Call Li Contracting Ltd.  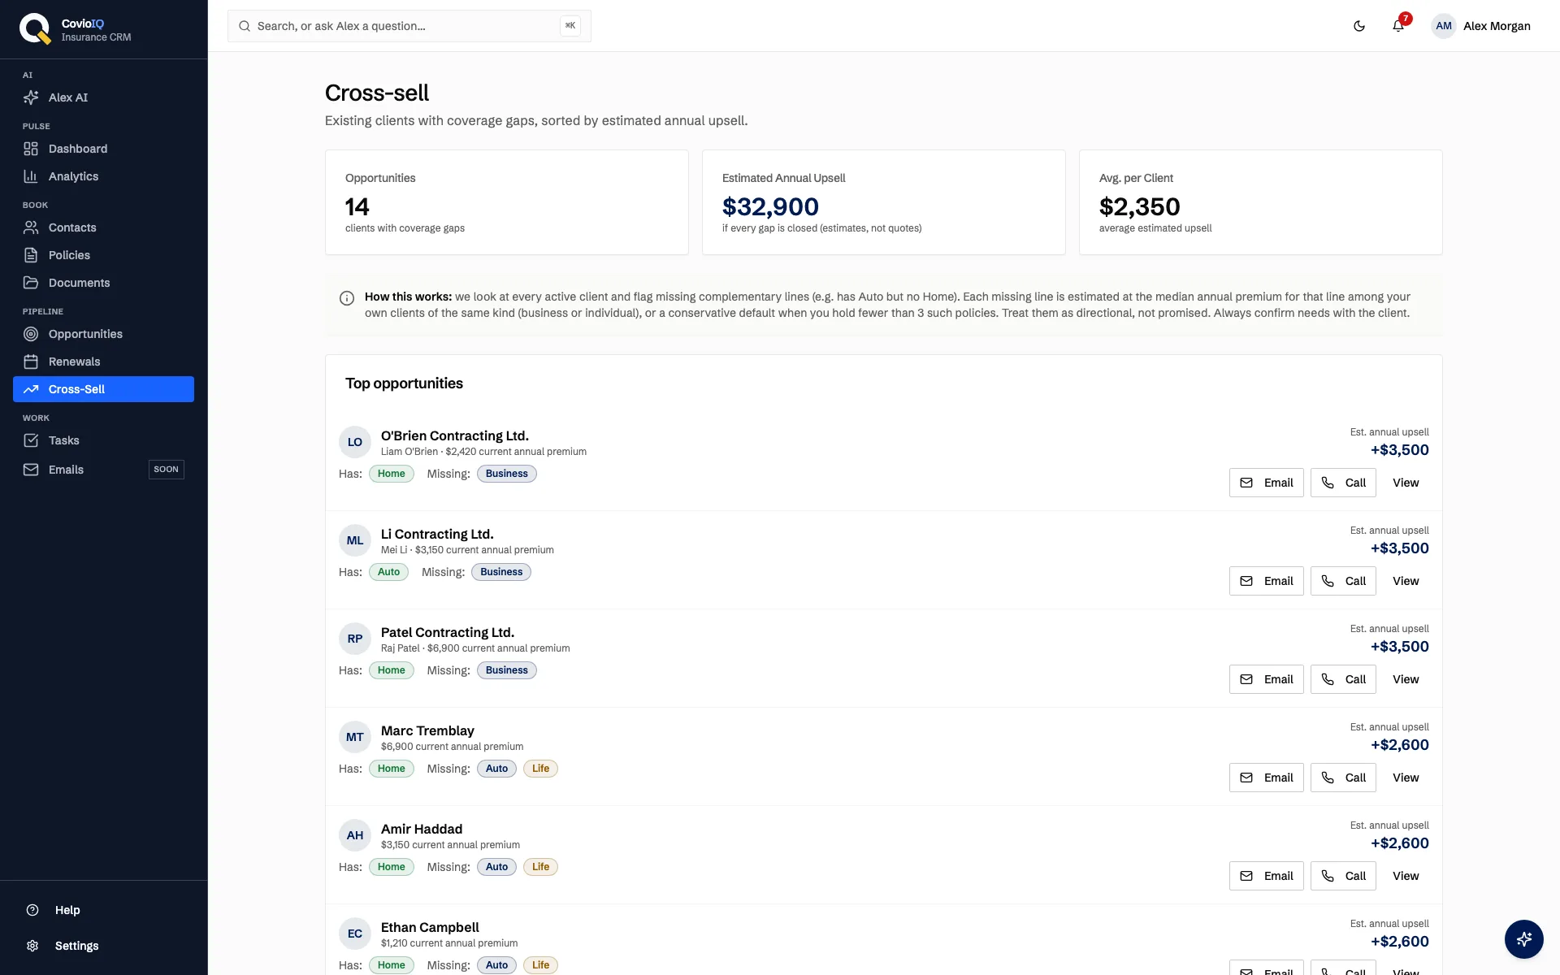(1343, 581)
